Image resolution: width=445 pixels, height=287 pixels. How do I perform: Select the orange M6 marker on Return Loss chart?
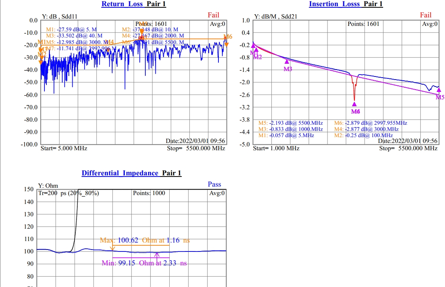click(x=227, y=44)
